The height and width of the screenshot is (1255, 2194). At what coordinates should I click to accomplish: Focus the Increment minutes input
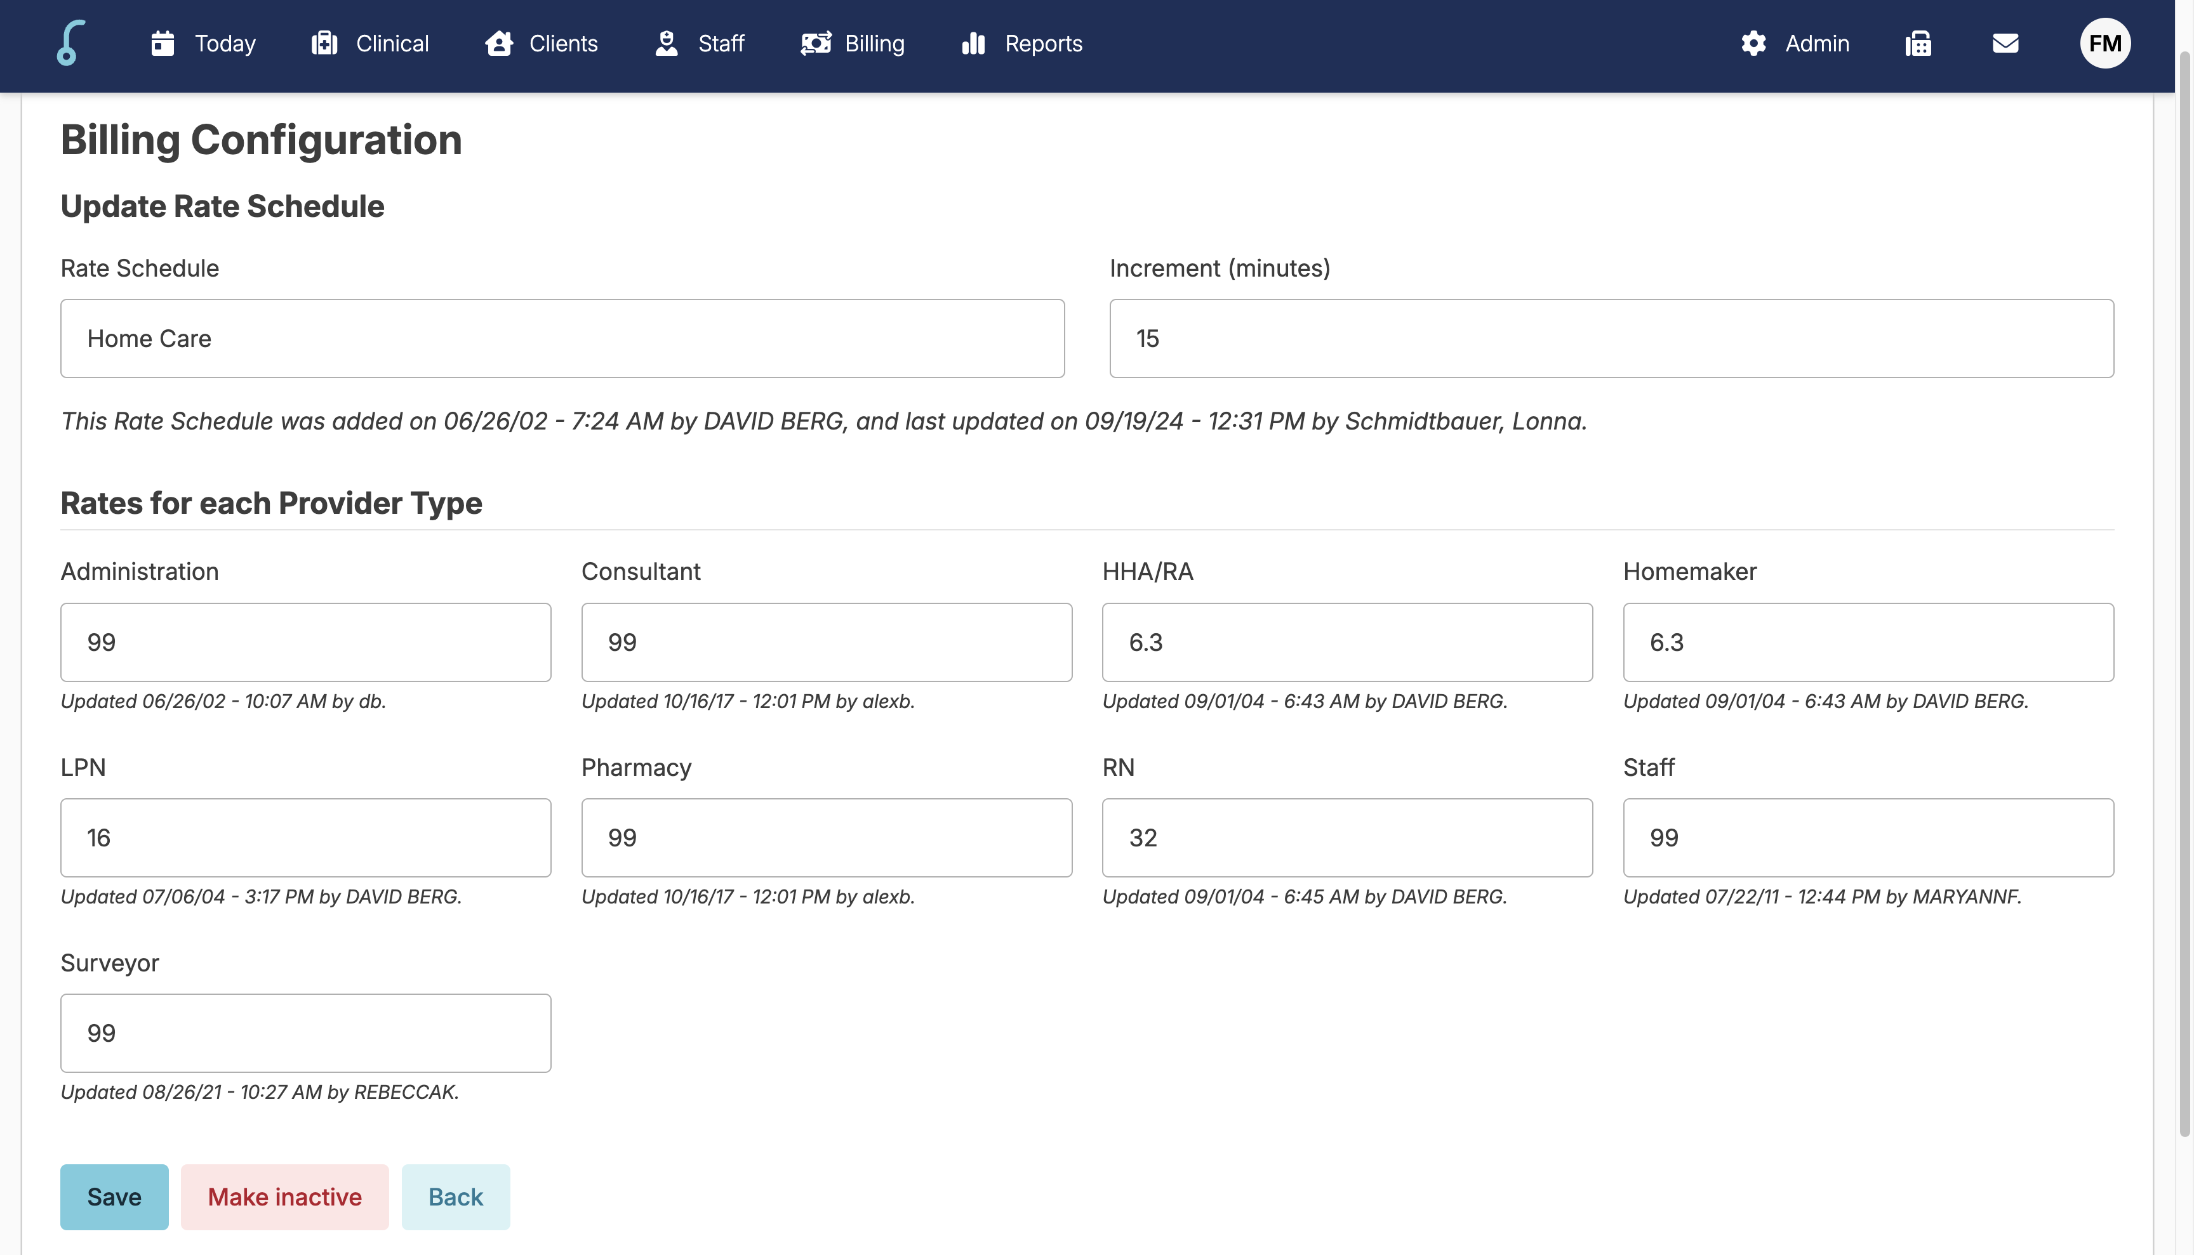1611,338
